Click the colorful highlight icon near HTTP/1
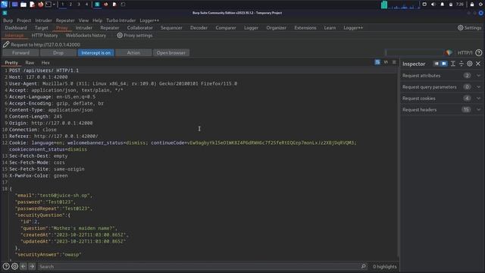 (x=448, y=52)
